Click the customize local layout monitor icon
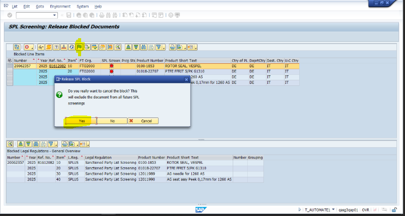Viewport: 405px width, 216px height. (x=177, y=15)
